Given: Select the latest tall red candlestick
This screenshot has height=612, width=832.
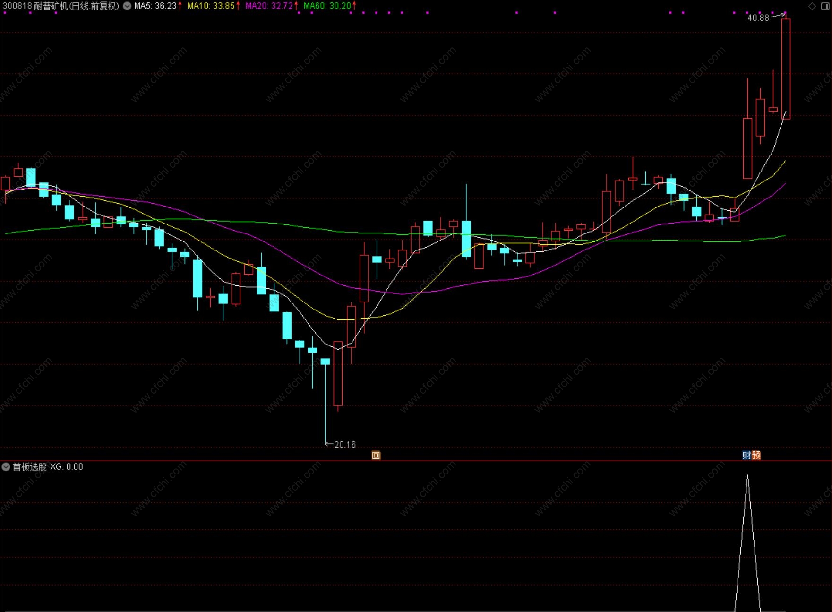Looking at the screenshot, I should tap(786, 69).
